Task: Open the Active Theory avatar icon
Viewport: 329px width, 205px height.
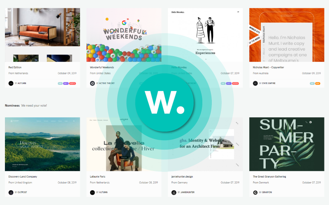Action: 92,83
